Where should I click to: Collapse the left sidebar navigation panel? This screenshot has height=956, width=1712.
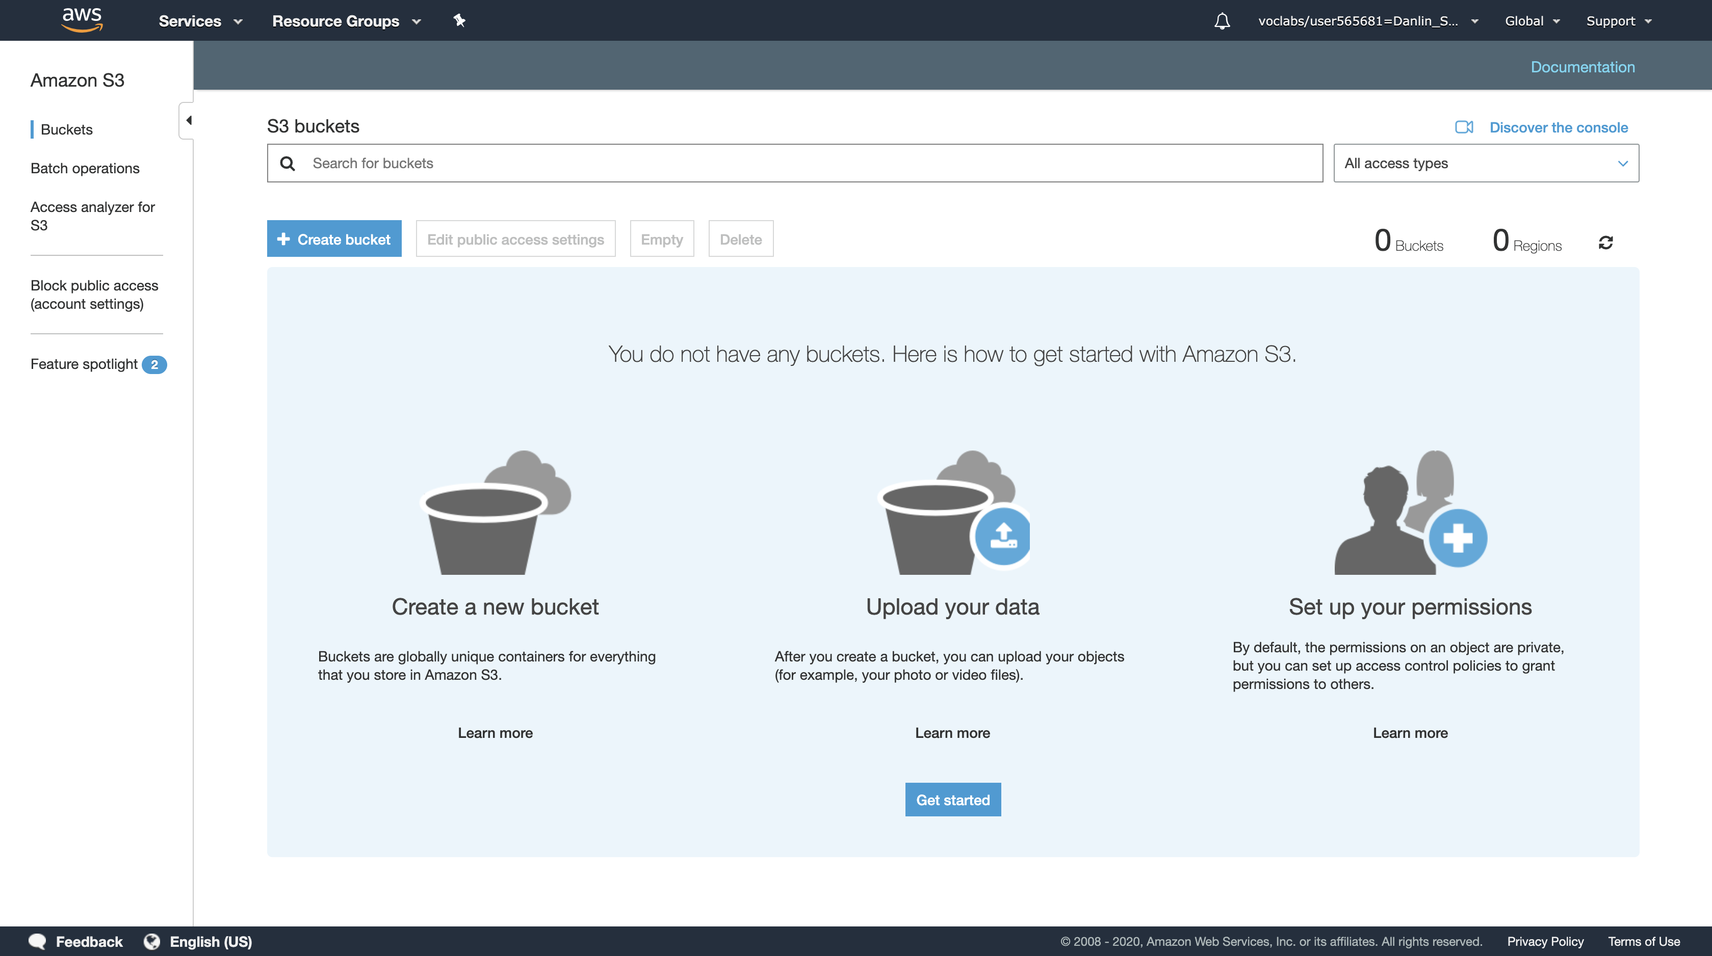188,120
